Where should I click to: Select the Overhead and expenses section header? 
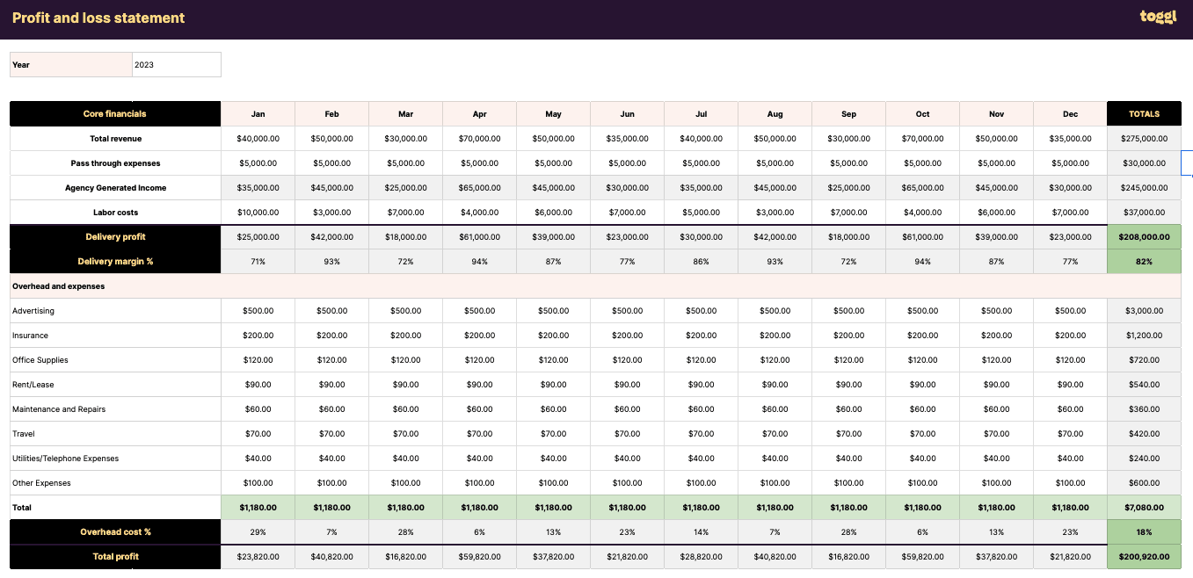click(x=59, y=286)
